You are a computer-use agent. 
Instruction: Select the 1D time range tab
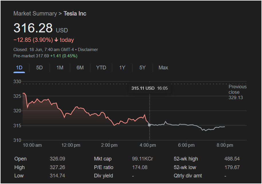[x=19, y=68]
